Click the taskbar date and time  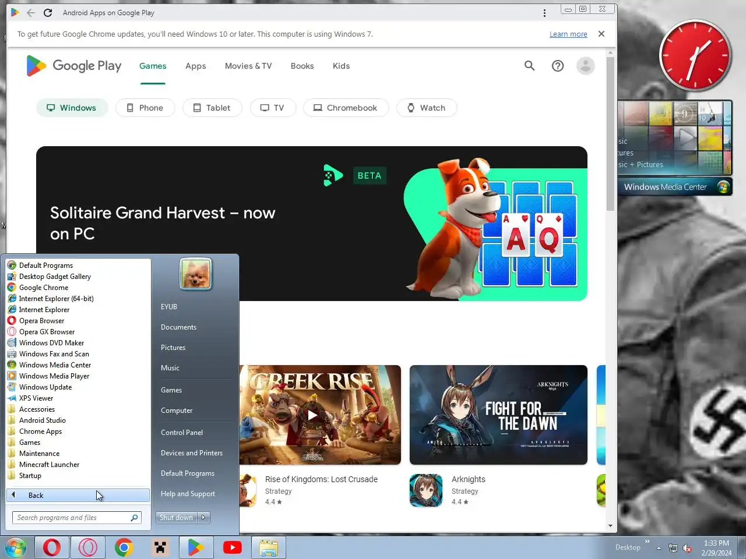pos(716,548)
